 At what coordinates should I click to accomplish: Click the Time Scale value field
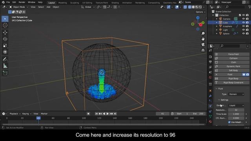pos(236,114)
